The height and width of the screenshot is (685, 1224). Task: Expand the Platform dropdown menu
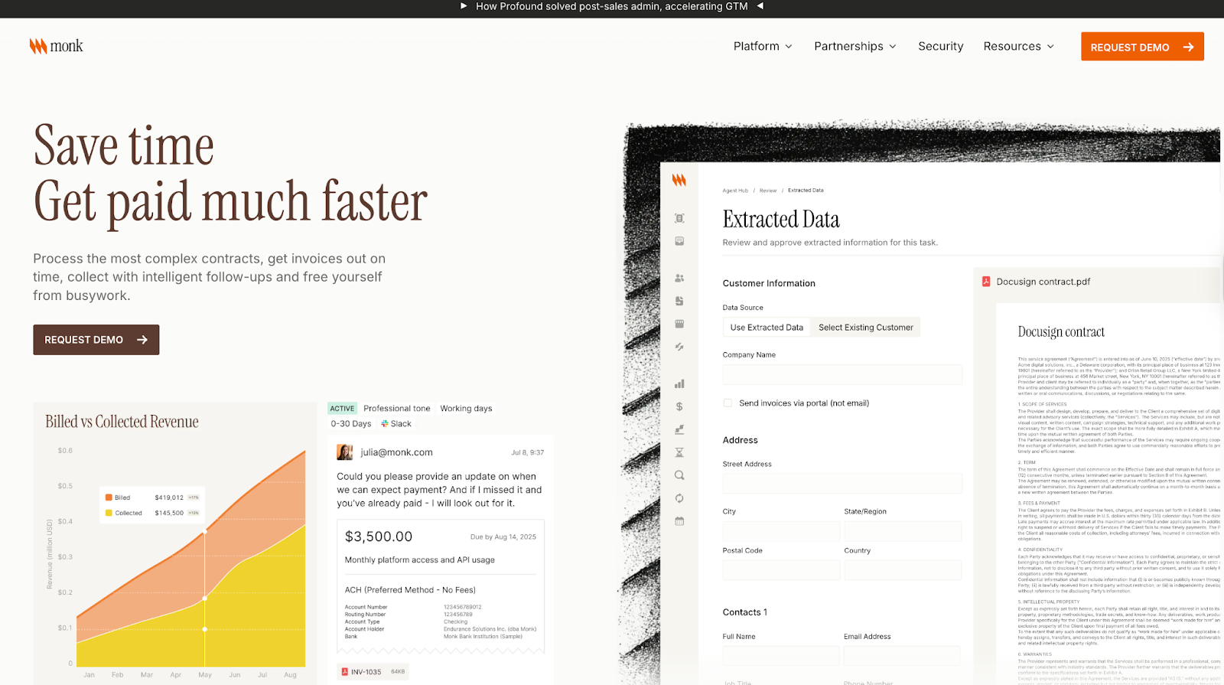pyautogui.click(x=763, y=47)
